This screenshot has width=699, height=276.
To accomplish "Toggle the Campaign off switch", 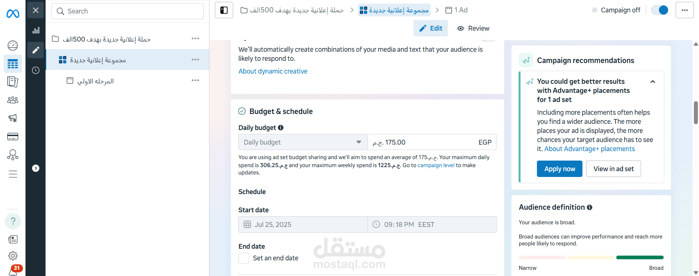I will (660, 10).
